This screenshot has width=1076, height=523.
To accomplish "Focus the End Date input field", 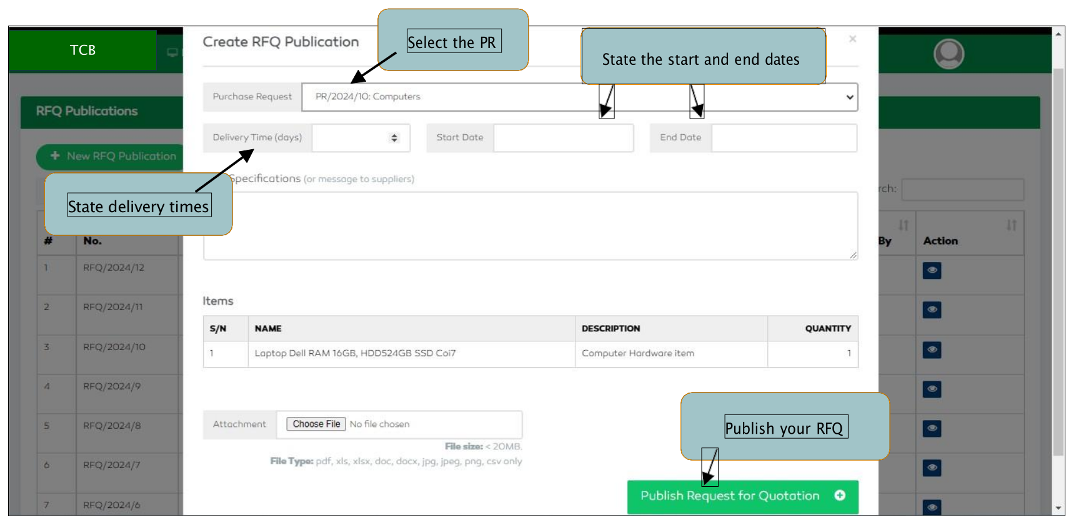I will pyautogui.click(x=784, y=138).
